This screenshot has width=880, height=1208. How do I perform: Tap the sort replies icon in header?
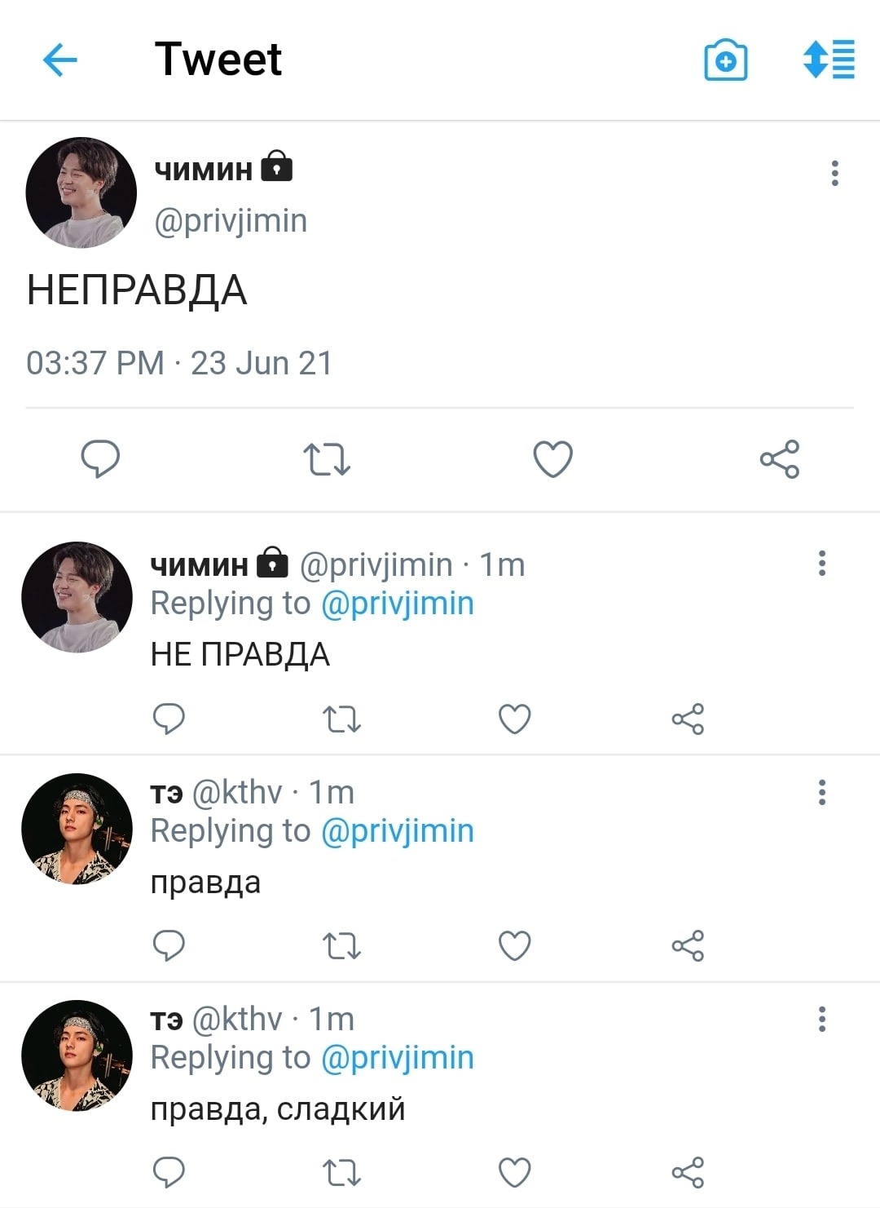point(829,60)
